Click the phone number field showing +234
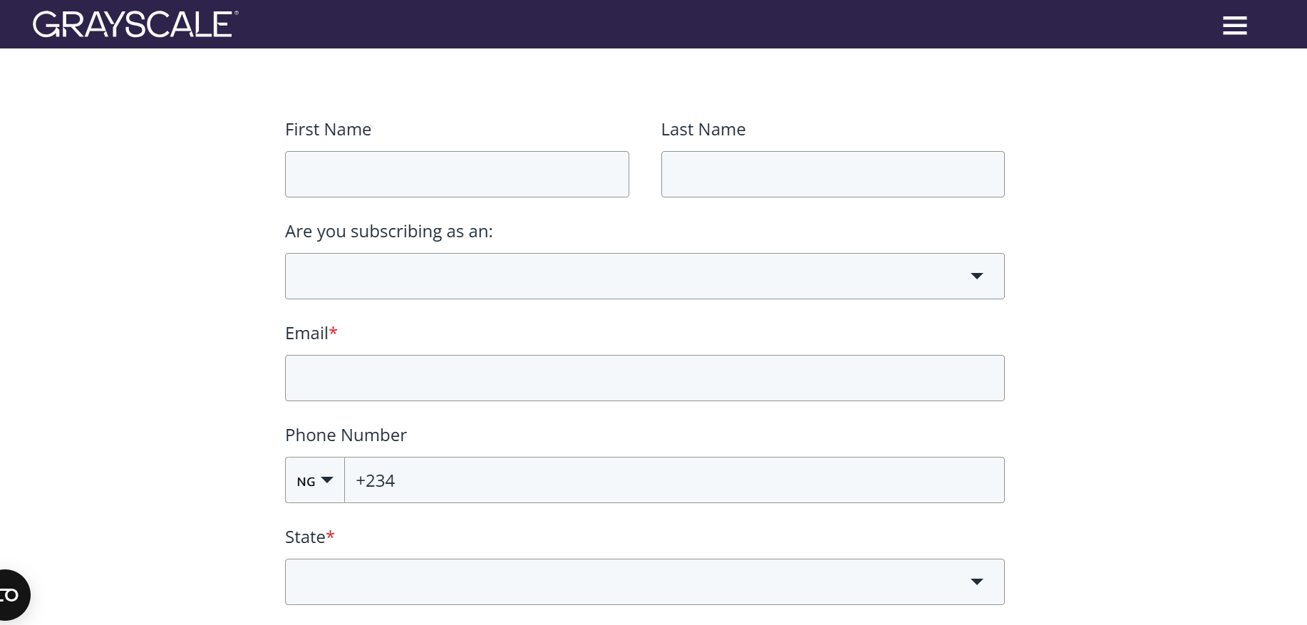The image size is (1307, 625). tap(674, 480)
